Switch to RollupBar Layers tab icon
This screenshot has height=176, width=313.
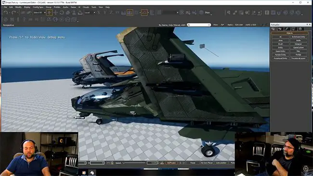click(300, 29)
